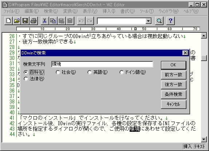Click the text 後方一致検索ができる on line 27
This screenshot has width=209, height=151.
pyautogui.click(x=48, y=42)
